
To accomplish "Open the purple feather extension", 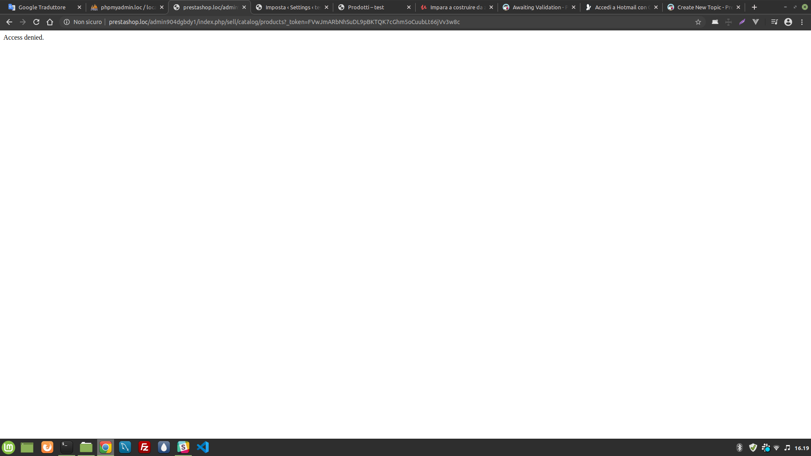I will pyautogui.click(x=742, y=22).
